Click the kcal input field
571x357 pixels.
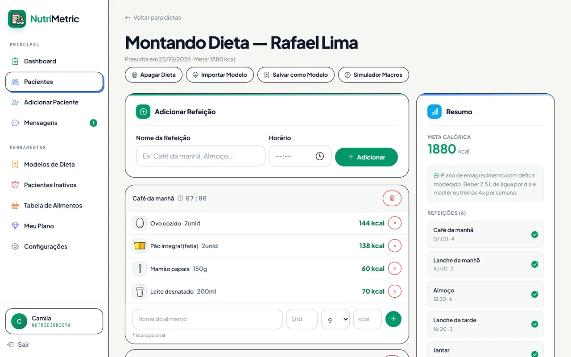pyautogui.click(x=368, y=319)
